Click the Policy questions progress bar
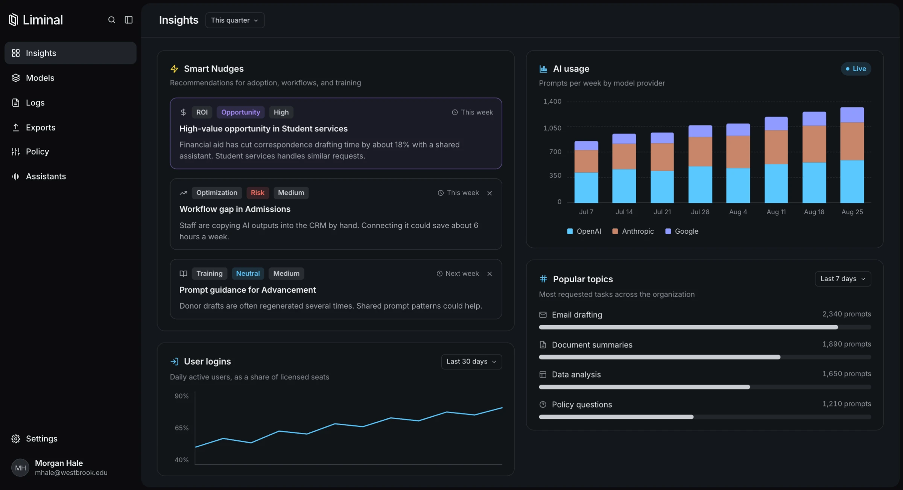 click(x=705, y=417)
